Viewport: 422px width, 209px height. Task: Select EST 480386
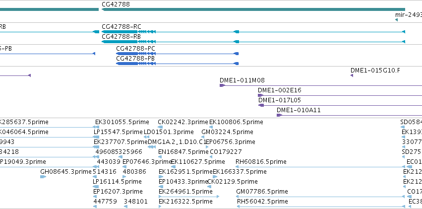134,172
